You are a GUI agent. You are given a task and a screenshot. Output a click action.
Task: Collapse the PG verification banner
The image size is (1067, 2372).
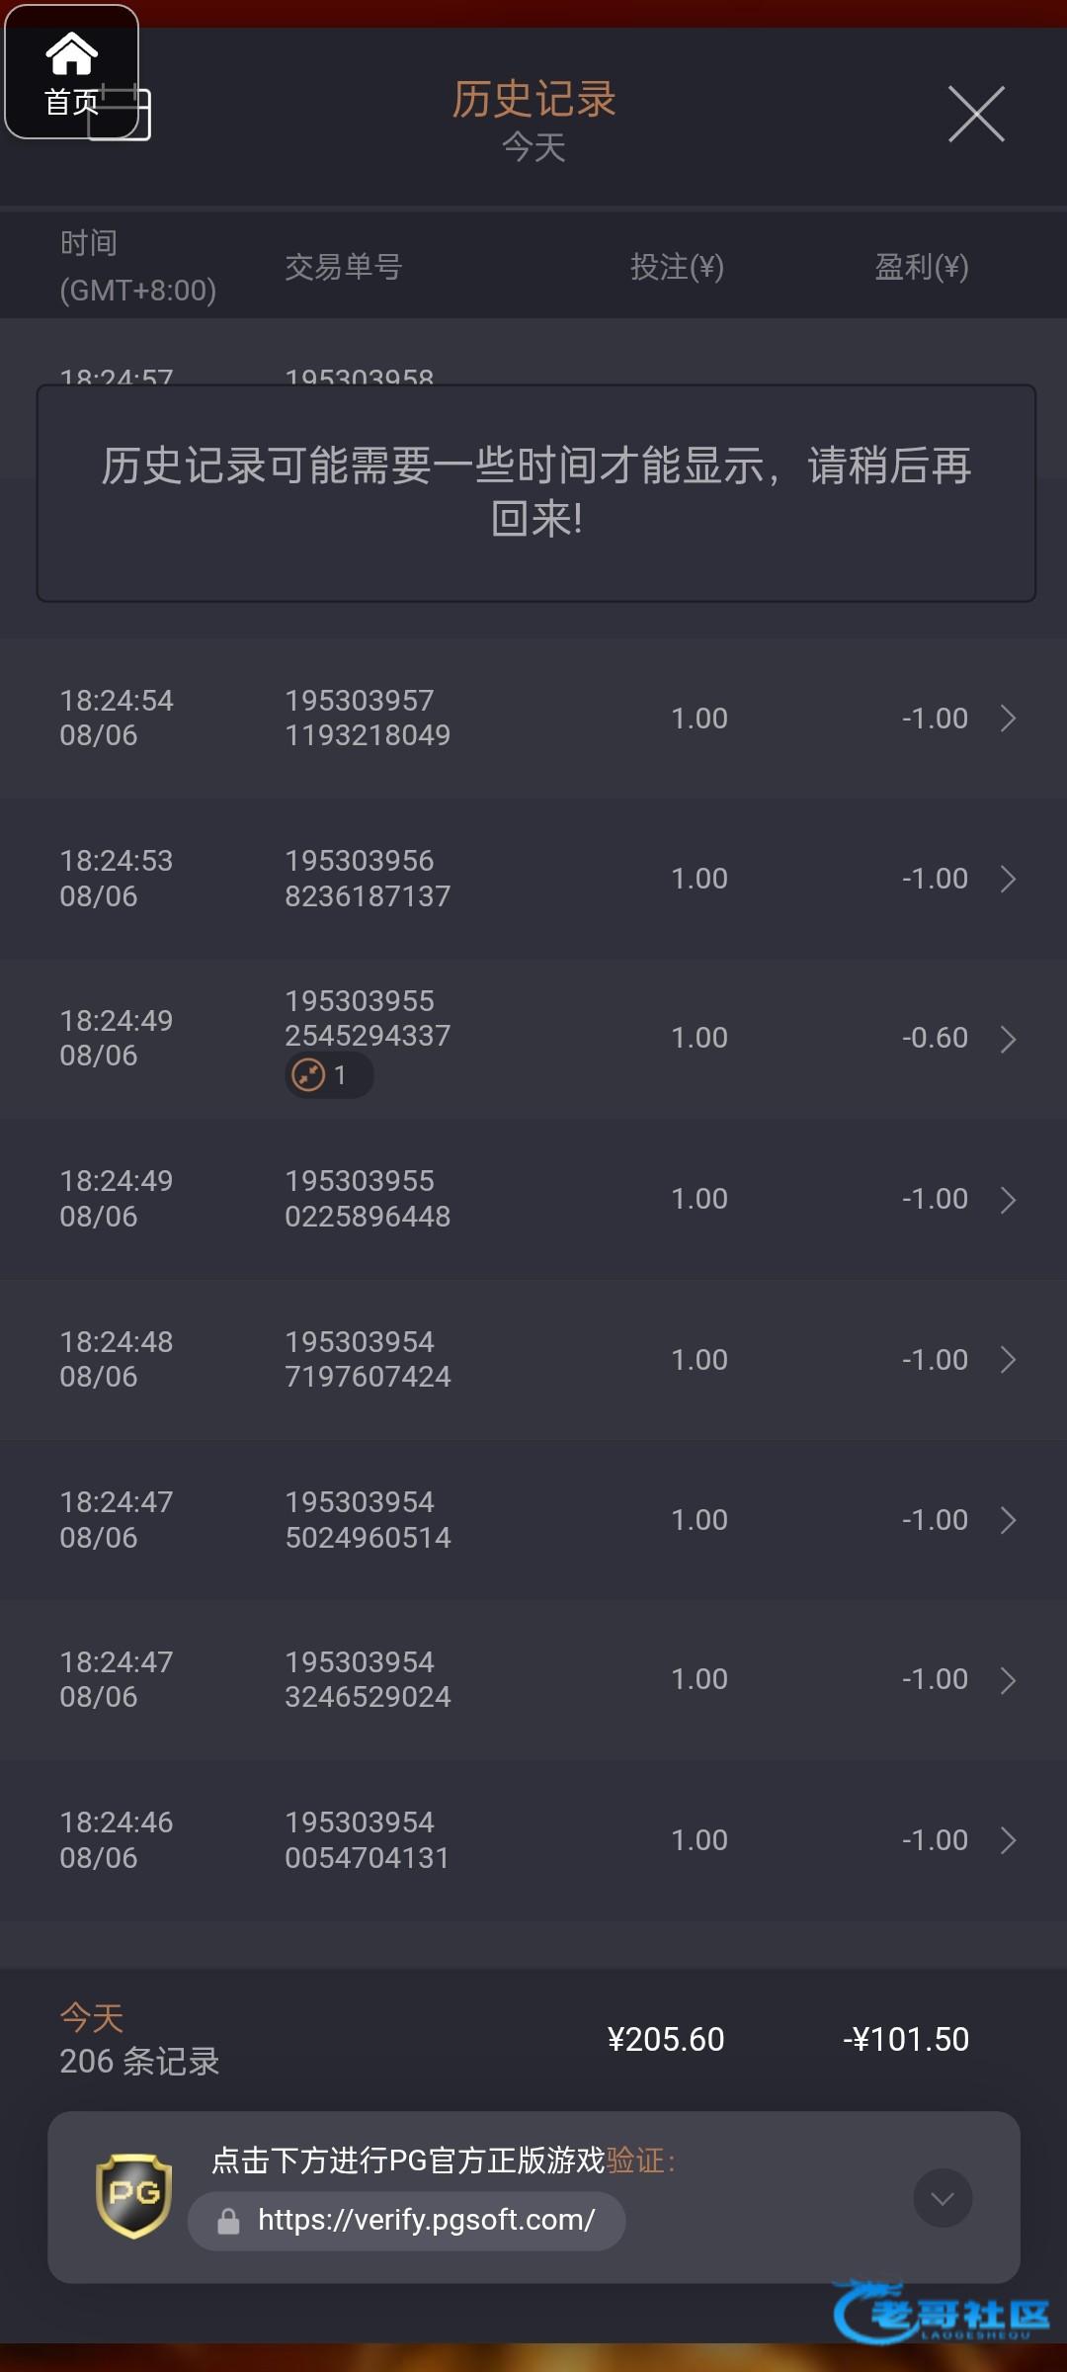click(x=943, y=2198)
